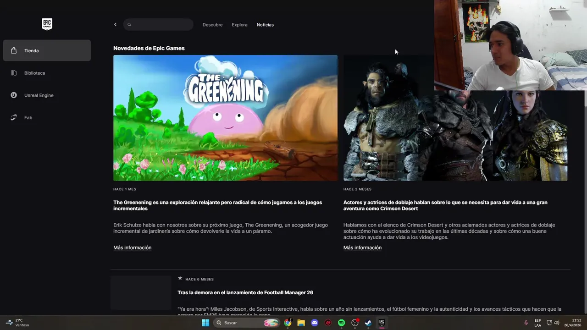Click the Tienda shopping bag icon
This screenshot has width=587, height=330.
pyautogui.click(x=14, y=50)
